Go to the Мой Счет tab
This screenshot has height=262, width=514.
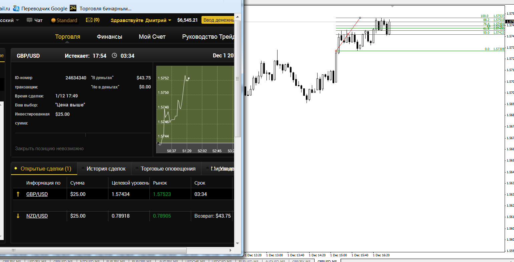(152, 37)
